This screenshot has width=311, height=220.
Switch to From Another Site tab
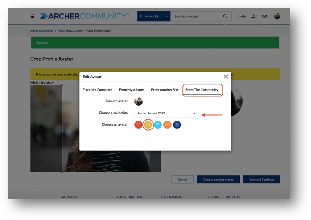(x=165, y=90)
